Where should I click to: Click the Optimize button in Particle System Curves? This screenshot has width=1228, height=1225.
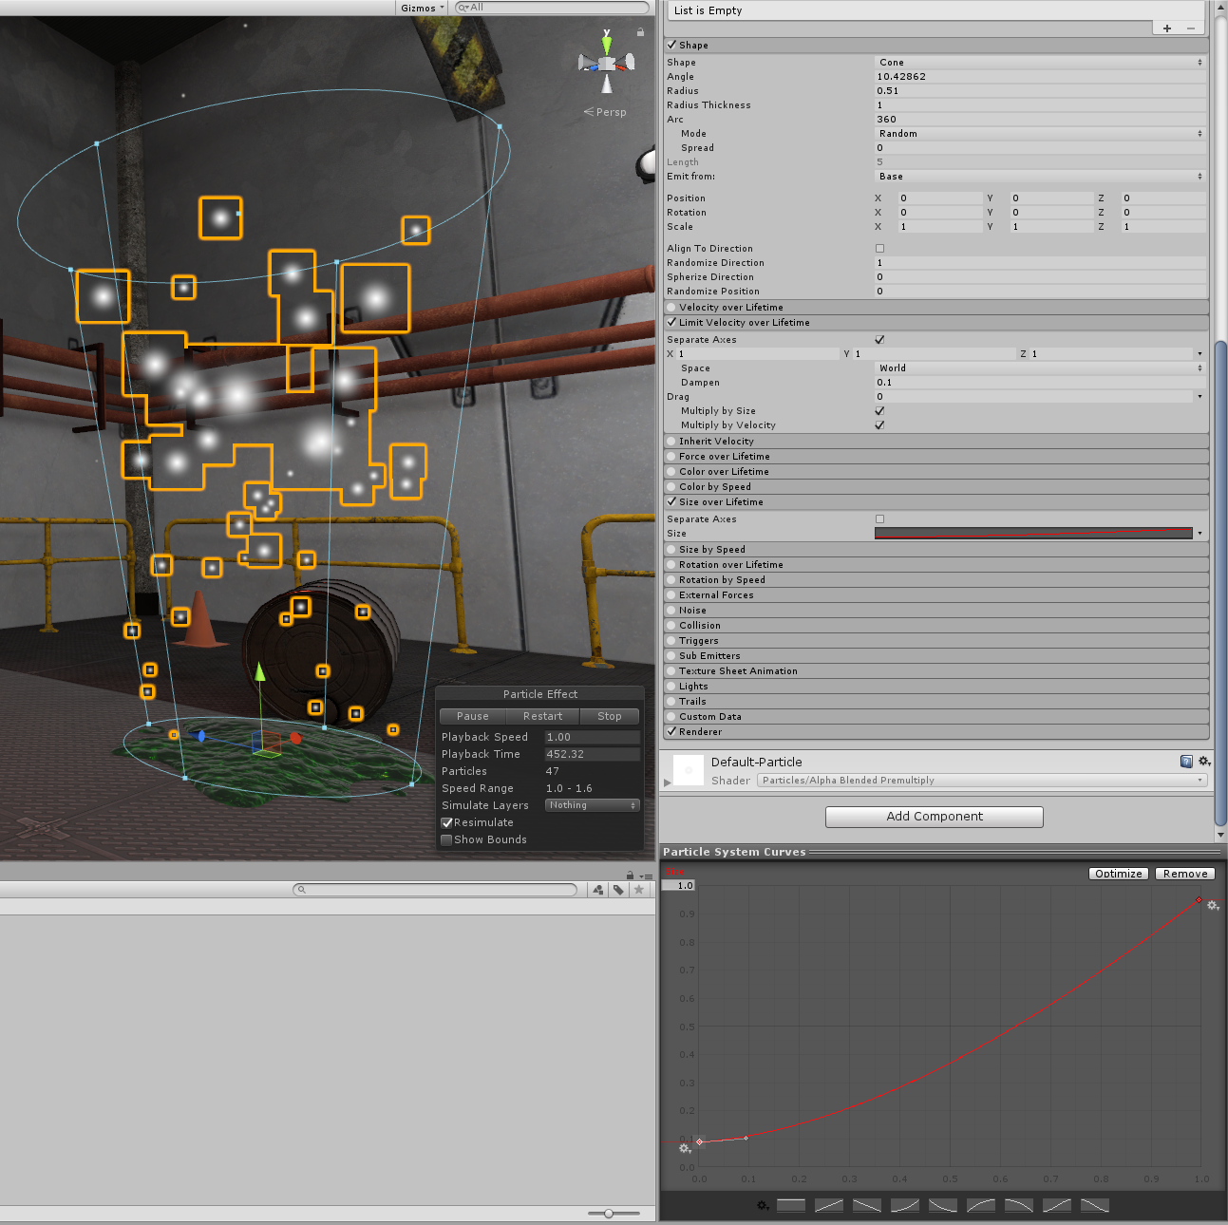point(1118,873)
